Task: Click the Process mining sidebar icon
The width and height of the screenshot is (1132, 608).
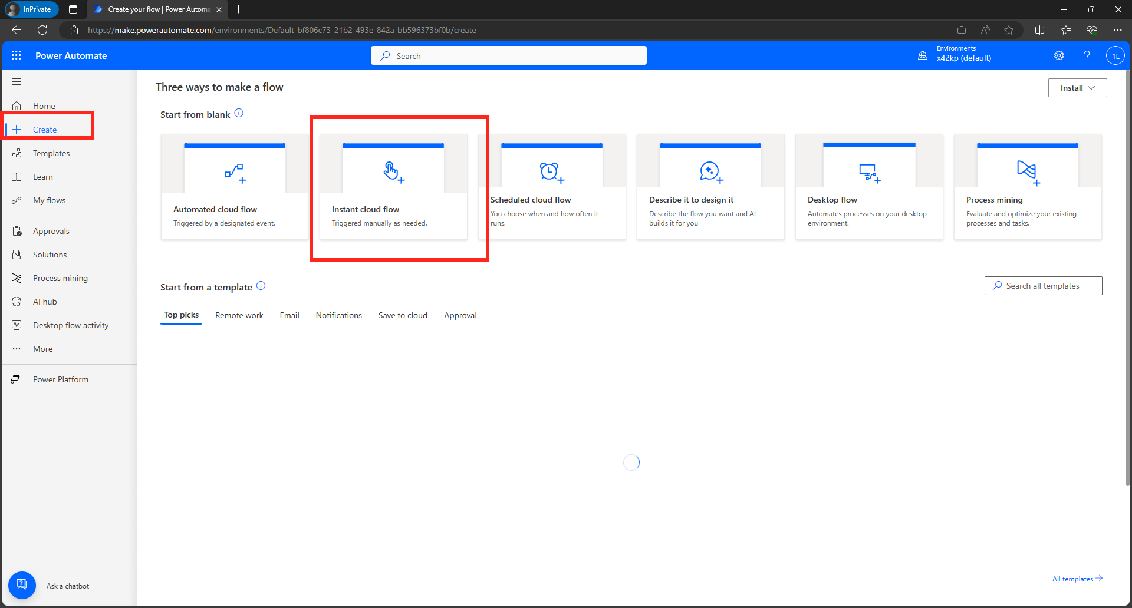Action: [17, 278]
